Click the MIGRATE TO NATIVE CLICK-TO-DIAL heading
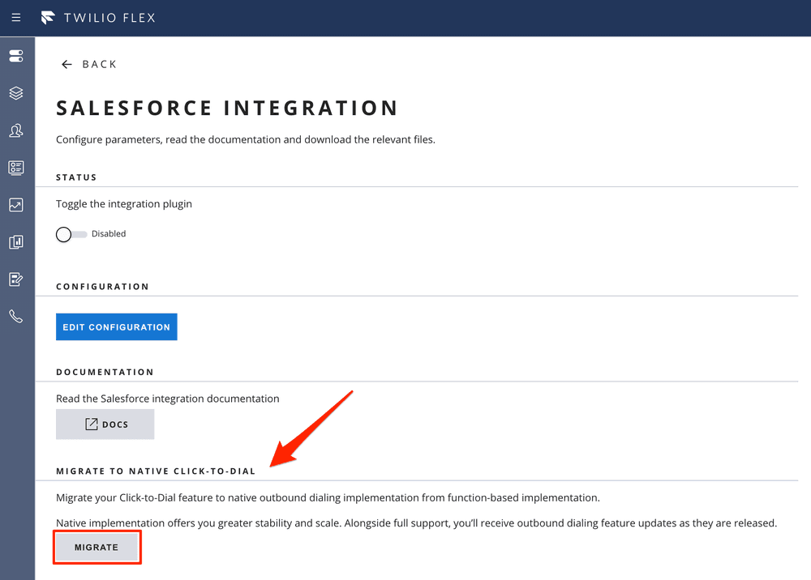The width and height of the screenshot is (811, 580). pyautogui.click(x=155, y=471)
